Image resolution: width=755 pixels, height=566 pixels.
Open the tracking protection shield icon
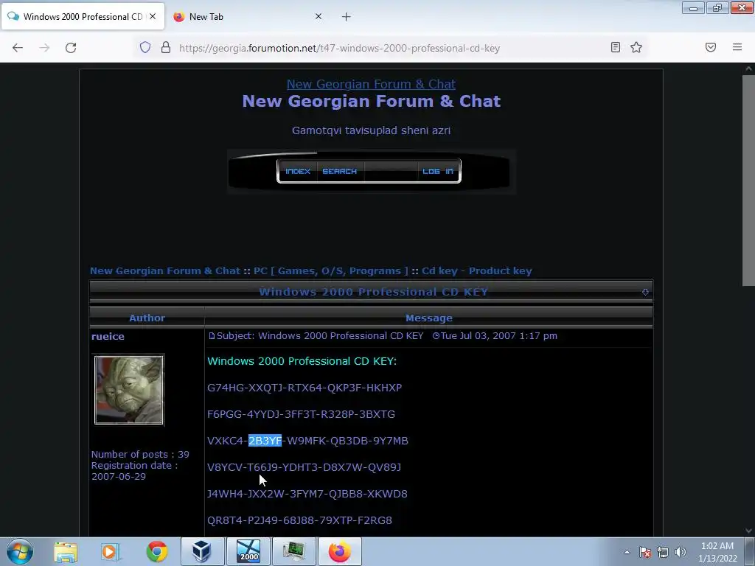[145, 47]
